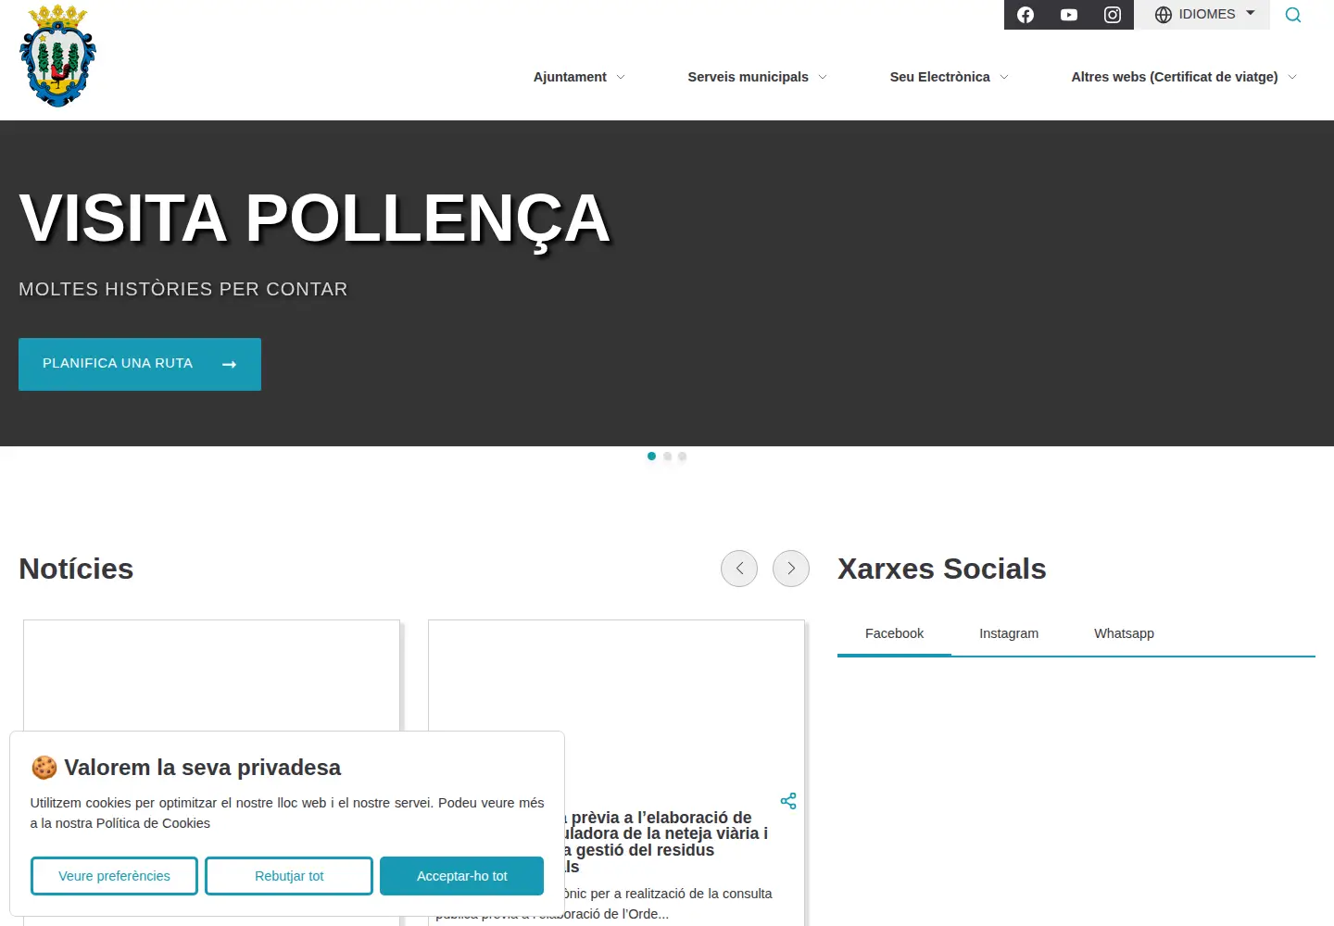Click the share icon on news card
This screenshot has width=1334, height=926.
pos(788,801)
